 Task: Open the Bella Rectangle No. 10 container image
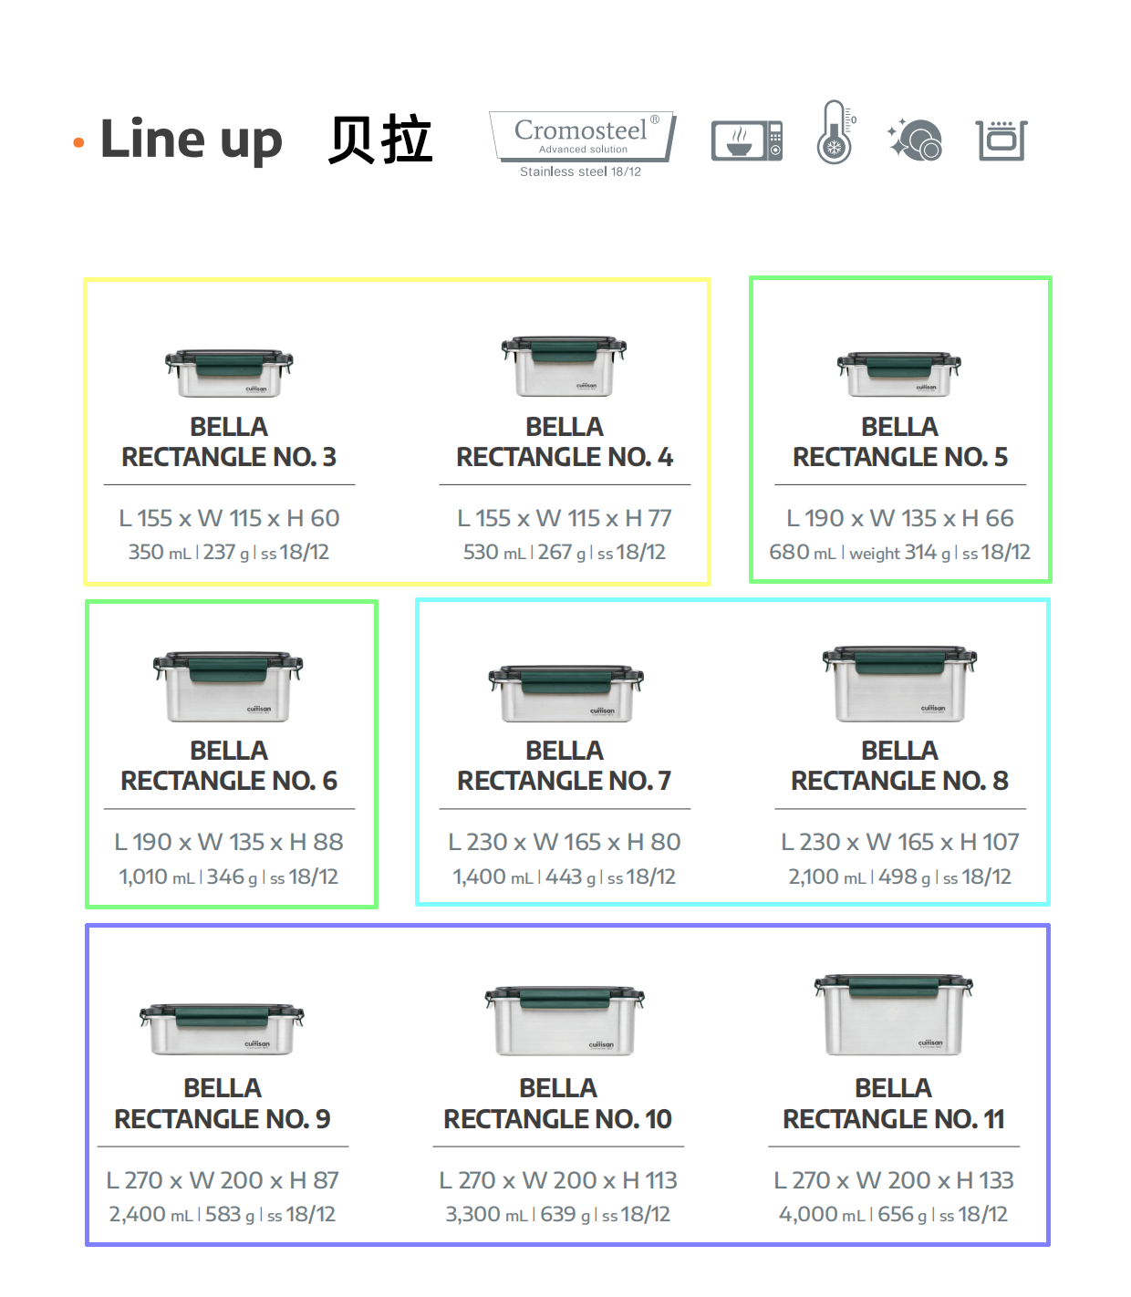[x=565, y=1020]
